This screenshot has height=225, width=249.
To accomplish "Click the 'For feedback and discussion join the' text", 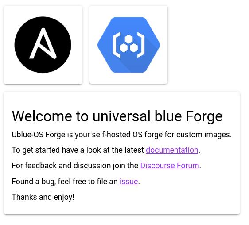I will point(75,166).
